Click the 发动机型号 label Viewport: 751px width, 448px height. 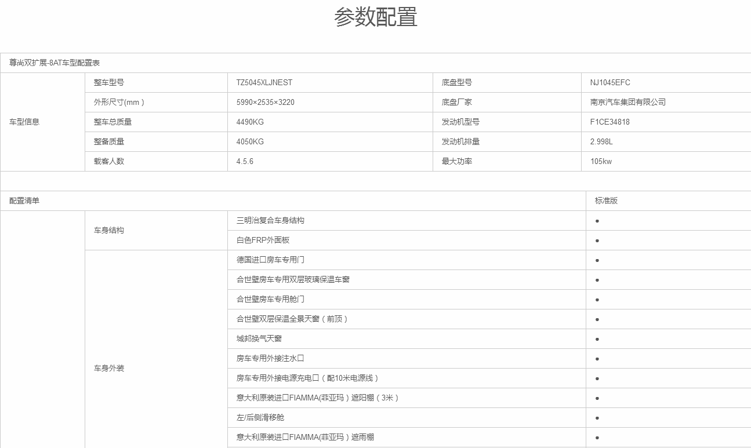pos(460,122)
